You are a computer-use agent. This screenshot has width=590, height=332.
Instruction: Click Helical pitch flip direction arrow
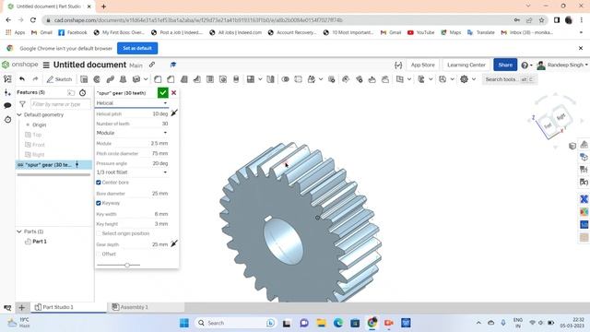coord(174,113)
